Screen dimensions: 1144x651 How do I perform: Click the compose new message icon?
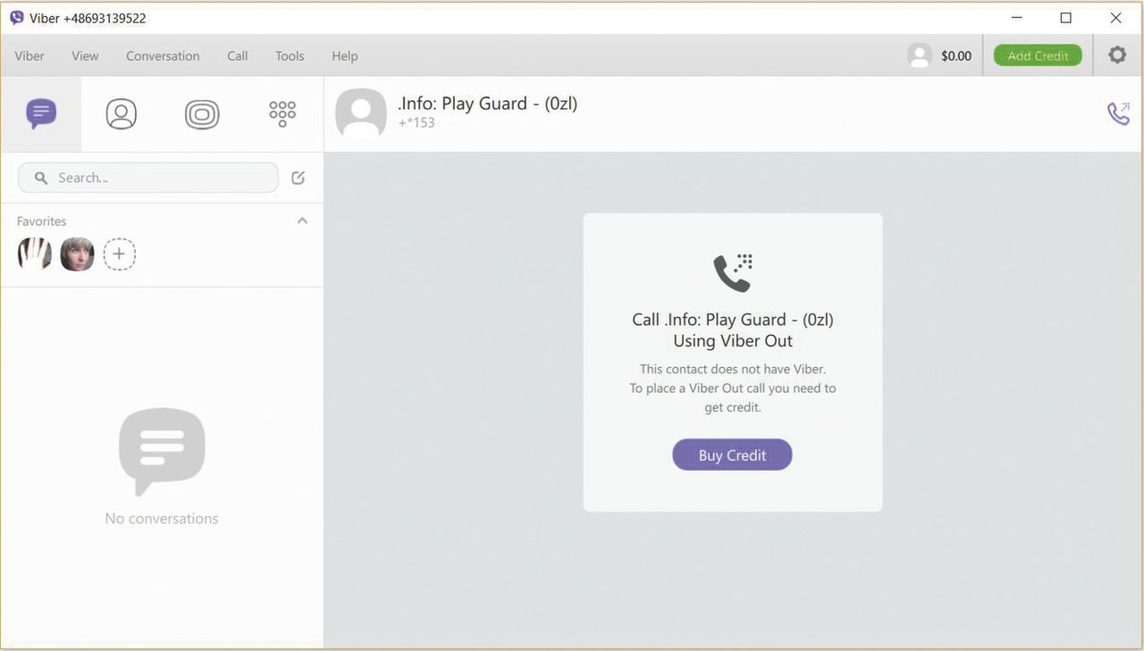[x=299, y=178]
